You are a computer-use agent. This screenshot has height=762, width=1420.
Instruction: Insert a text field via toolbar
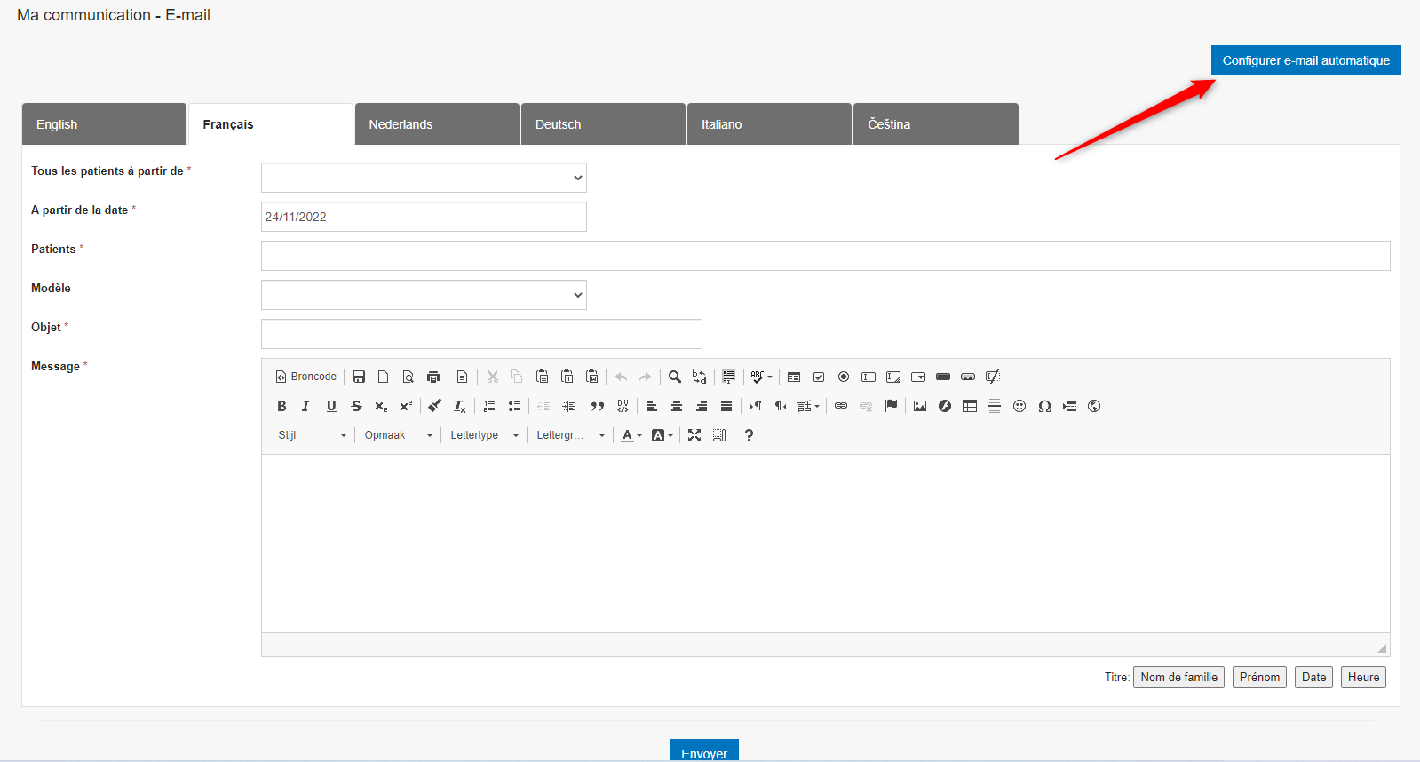pos(869,377)
